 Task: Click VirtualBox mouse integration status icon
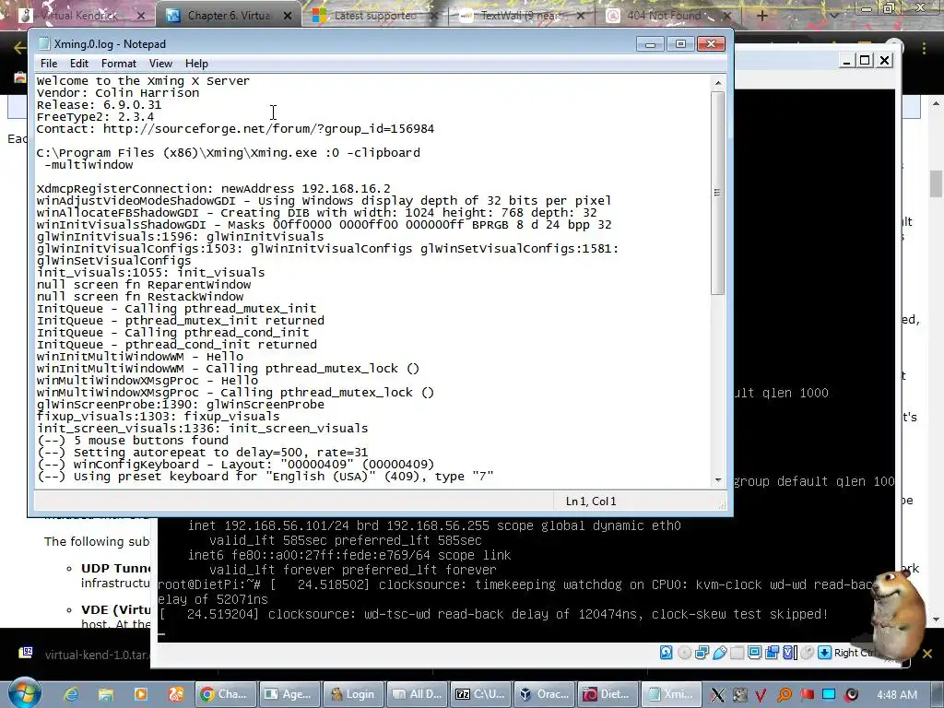808,653
